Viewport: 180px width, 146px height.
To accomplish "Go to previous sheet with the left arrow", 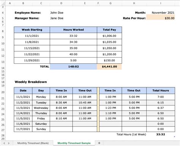I will point(4,143).
